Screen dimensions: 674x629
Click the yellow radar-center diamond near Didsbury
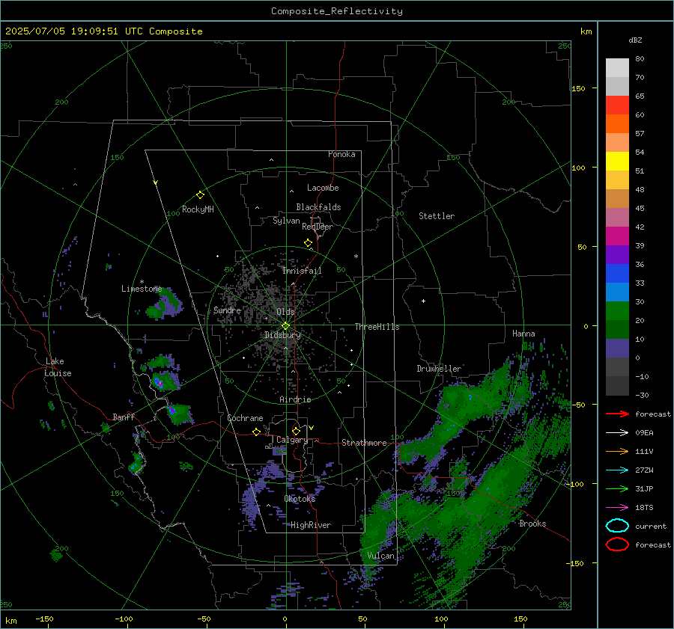pyautogui.click(x=285, y=326)
